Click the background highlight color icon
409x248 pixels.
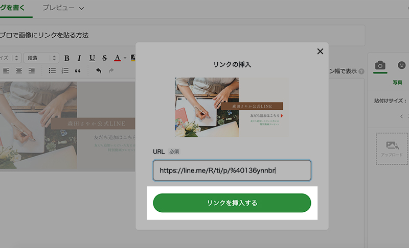pyautogui.click(x=133, y=58)
